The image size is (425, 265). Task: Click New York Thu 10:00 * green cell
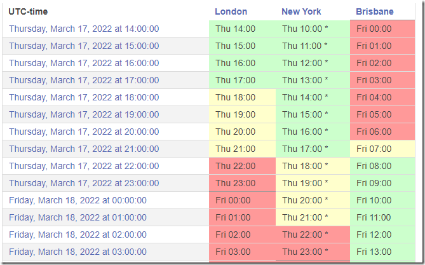click(x=313, y=29)
